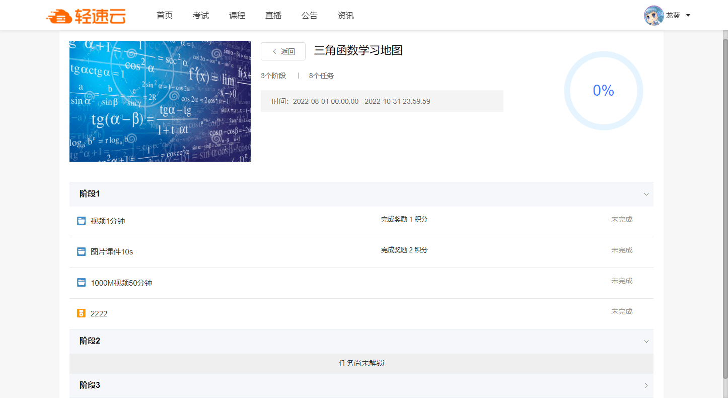Click the folder icon beside 1000M视频50分钟
Viewport: 728px width, 398px height.
pos(81,282)
